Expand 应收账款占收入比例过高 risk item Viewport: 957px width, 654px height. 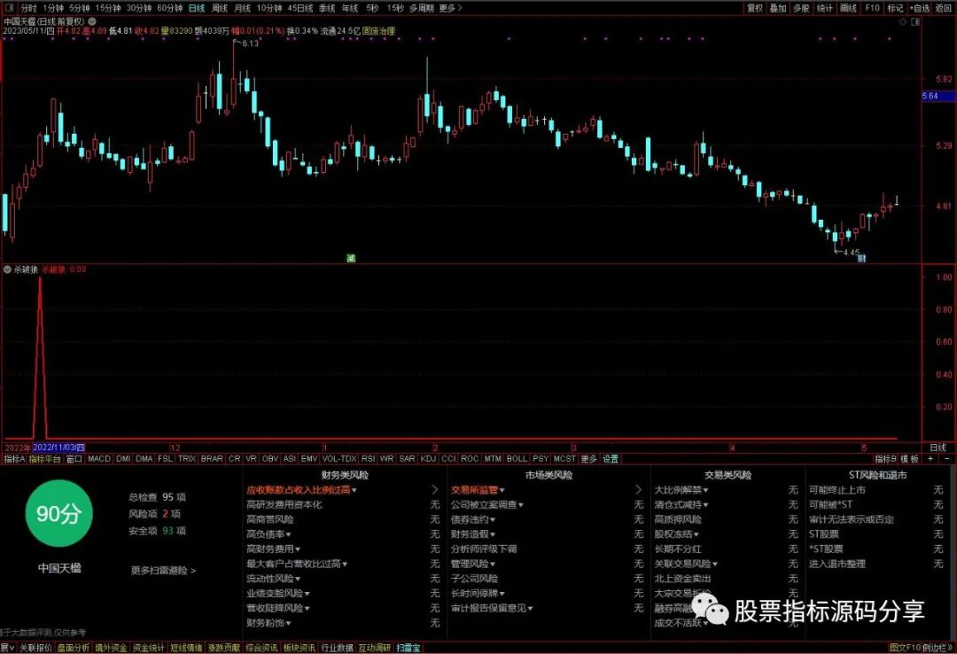click(301, 490)
